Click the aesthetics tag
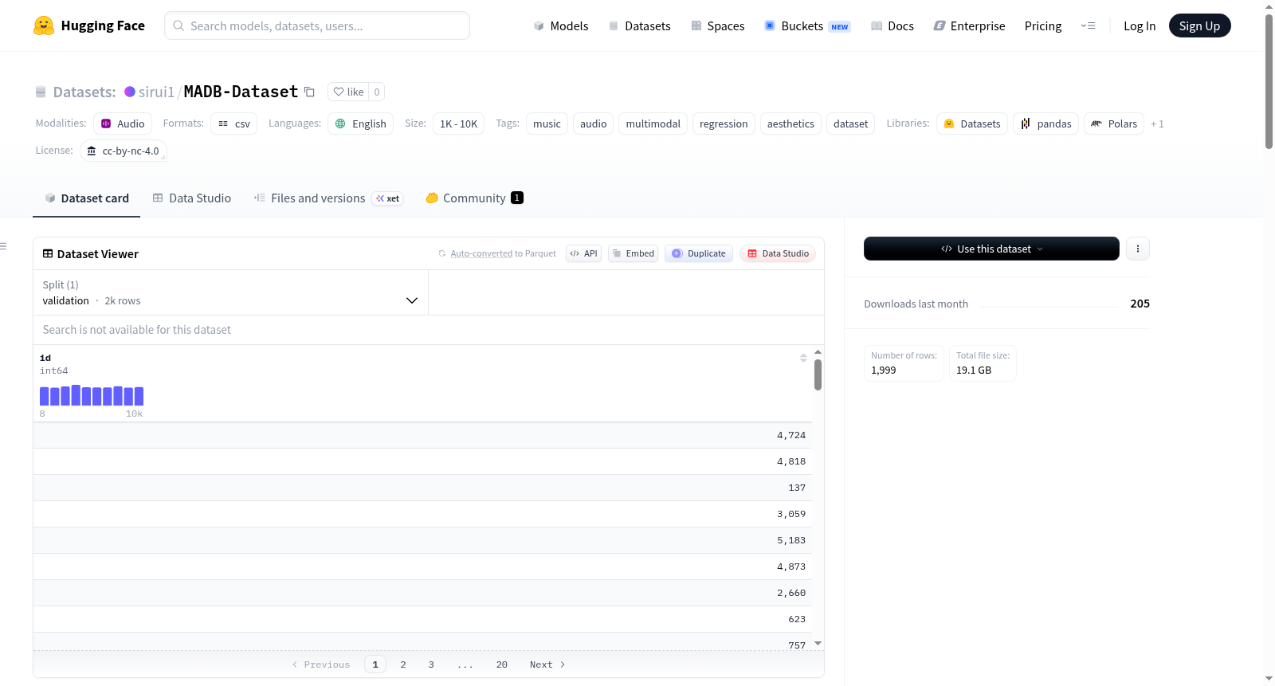This screenshot has height=686, width=1275. [x=790, y=123]
